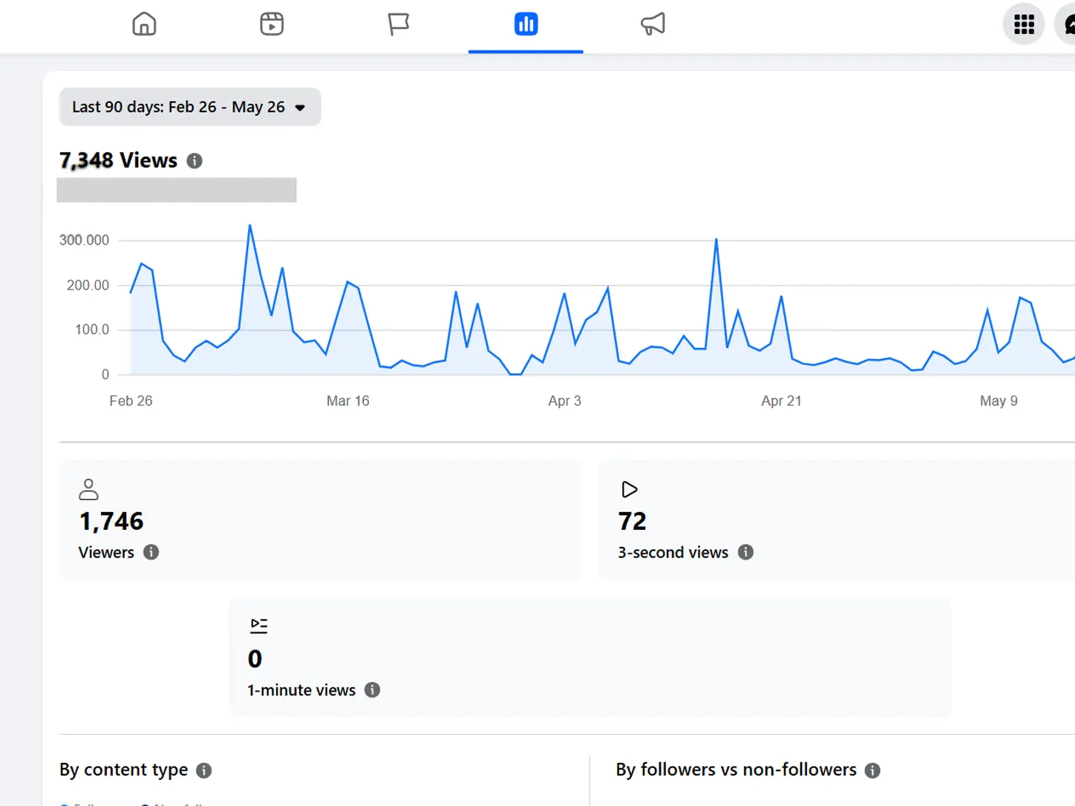This screenshot has height=806, width=1075.
Task: Show info for By followers vs non-followers
Action: (872, 770)
